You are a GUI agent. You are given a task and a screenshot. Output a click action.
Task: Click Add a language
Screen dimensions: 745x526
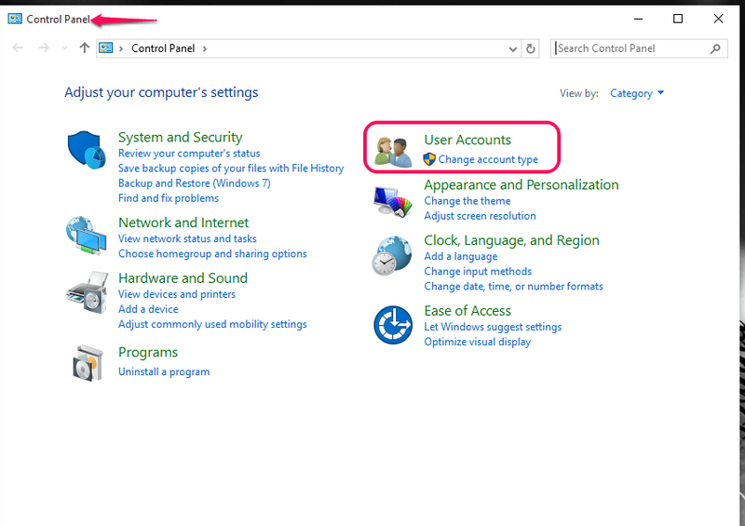[x=461, y=257]
